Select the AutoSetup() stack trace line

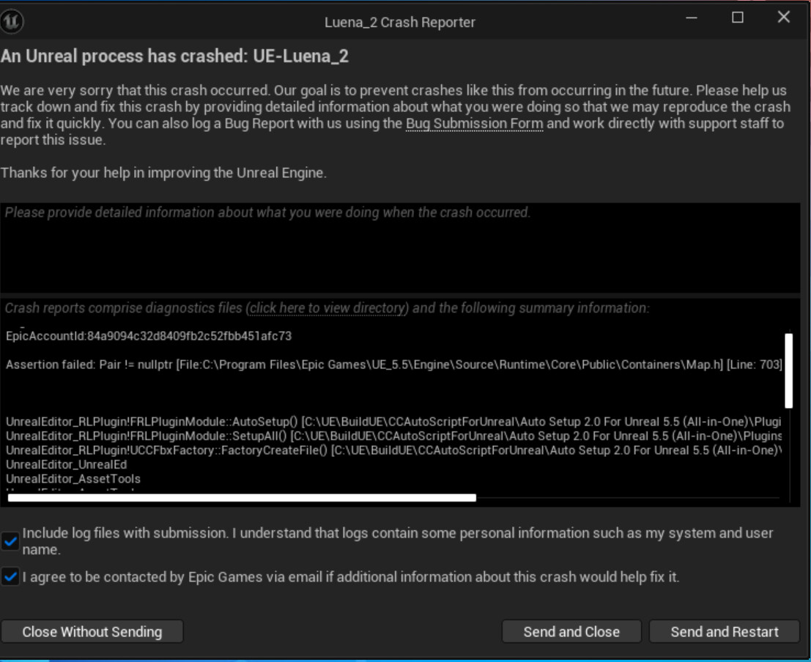pos(393,422)
